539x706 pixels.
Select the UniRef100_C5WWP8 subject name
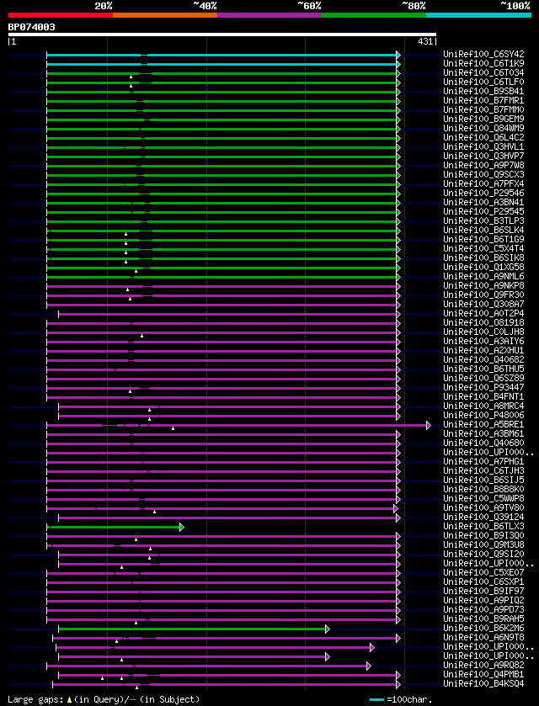pyautogui.click(x=483, y=498)
